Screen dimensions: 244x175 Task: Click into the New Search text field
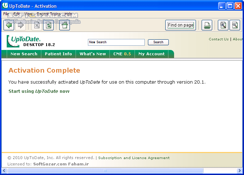(x=116, y=42)
